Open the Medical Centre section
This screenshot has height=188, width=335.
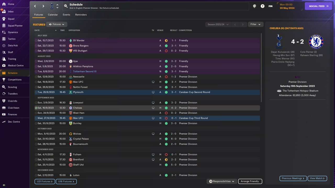pyautogui.click(x=15, y=66)
